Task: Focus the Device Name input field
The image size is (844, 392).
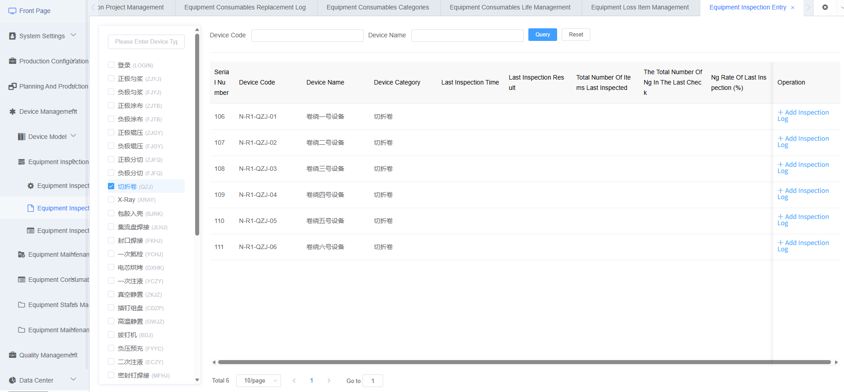Action: 468,36
